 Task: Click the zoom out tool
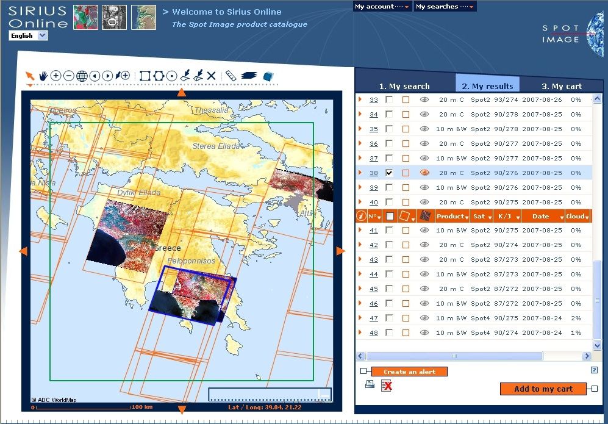[x=69, y=76]
